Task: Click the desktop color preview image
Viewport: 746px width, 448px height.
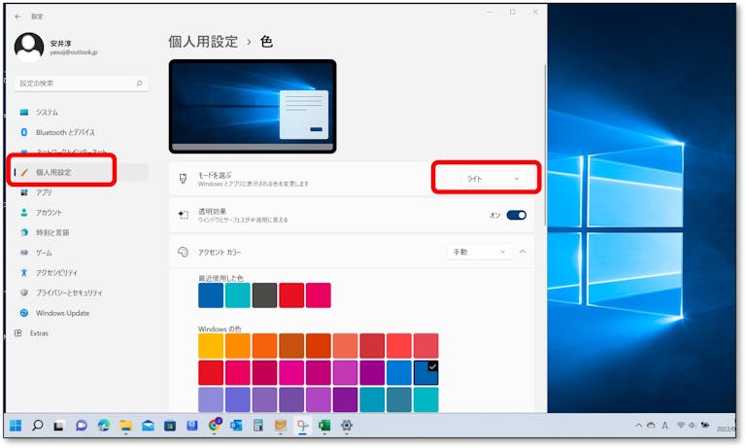Action: [253, 106]
